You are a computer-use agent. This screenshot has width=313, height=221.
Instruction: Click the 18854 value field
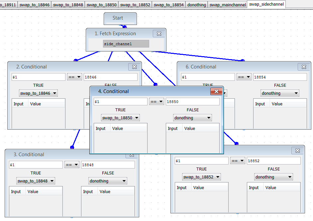click(x=280, y=77)
